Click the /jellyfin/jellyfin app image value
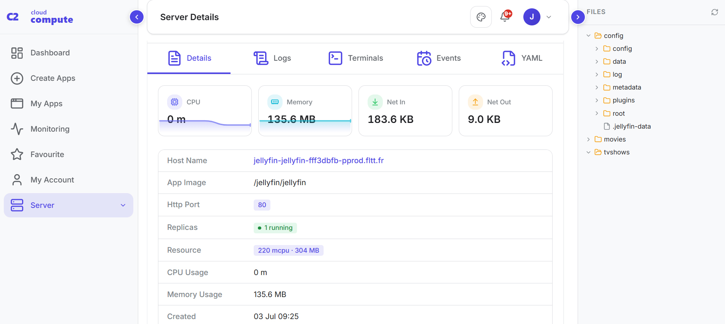This screenshot has height=324, width=725. [x=280, y=182]
